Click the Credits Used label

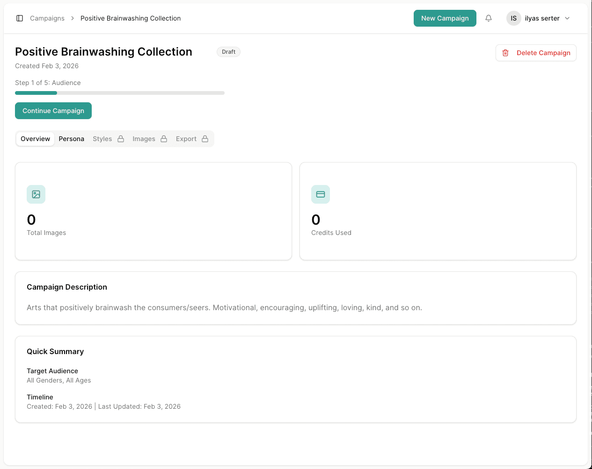(331, 233)
